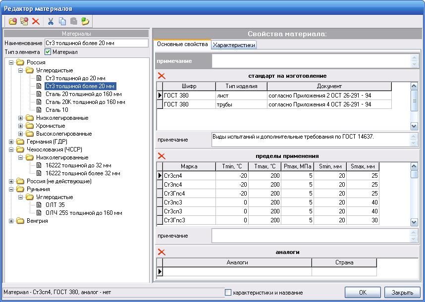Toggle the 'Материал' element type checkbox
This screenshot has width=425, height=302.
tap(48, 51)
